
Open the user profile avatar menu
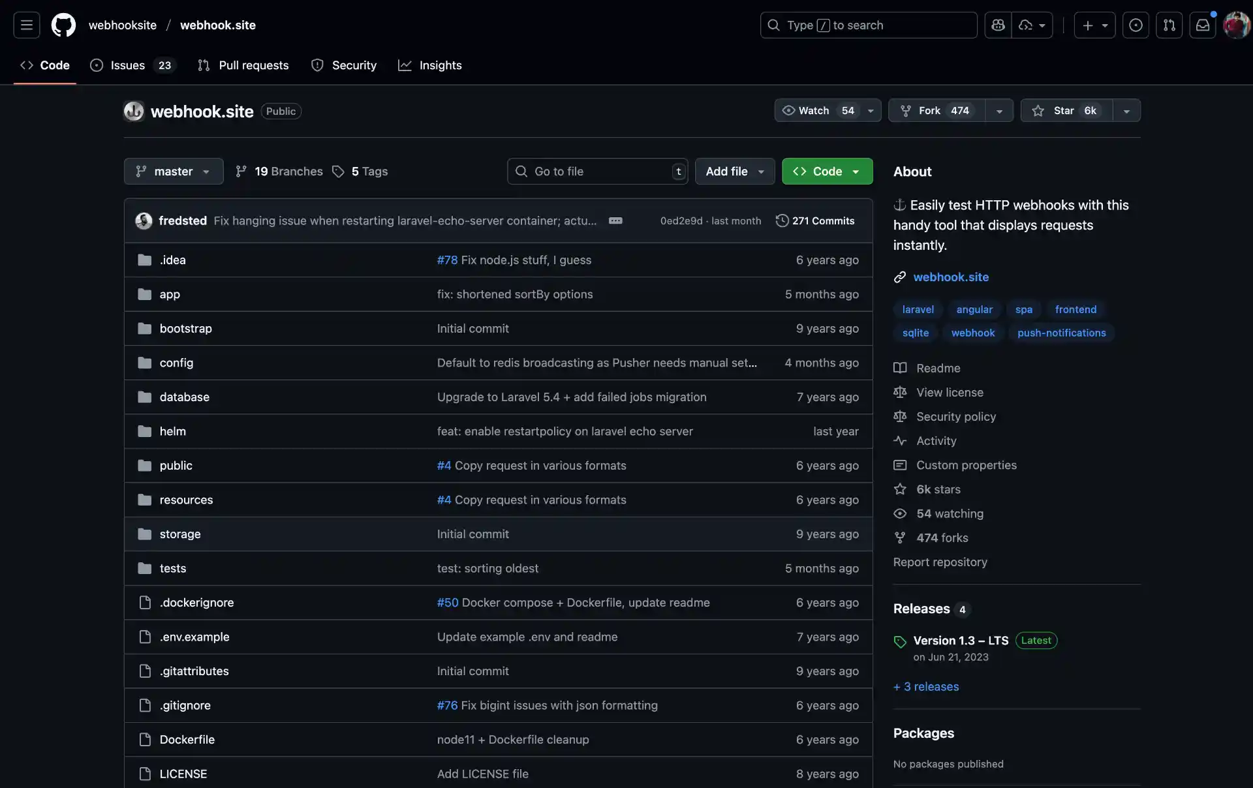pos(1236,25)
